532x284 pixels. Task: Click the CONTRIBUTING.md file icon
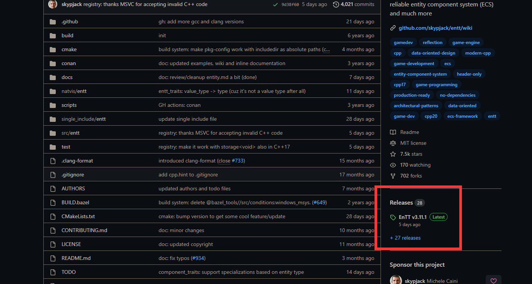(x=53, y=230)
